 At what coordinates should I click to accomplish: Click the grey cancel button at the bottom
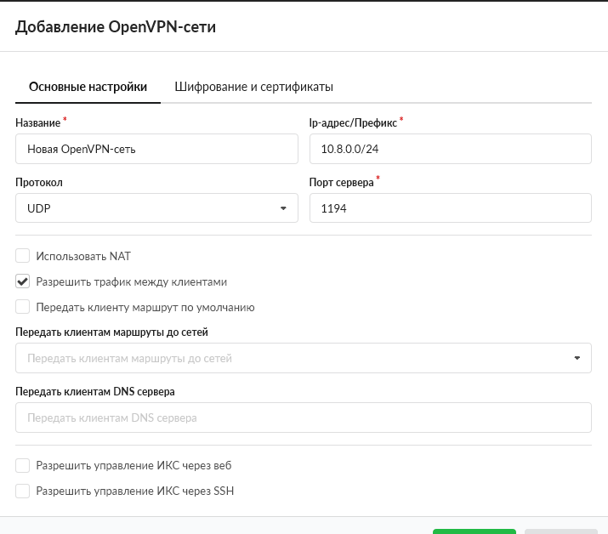pyautogui.click(x=561, y=531)
